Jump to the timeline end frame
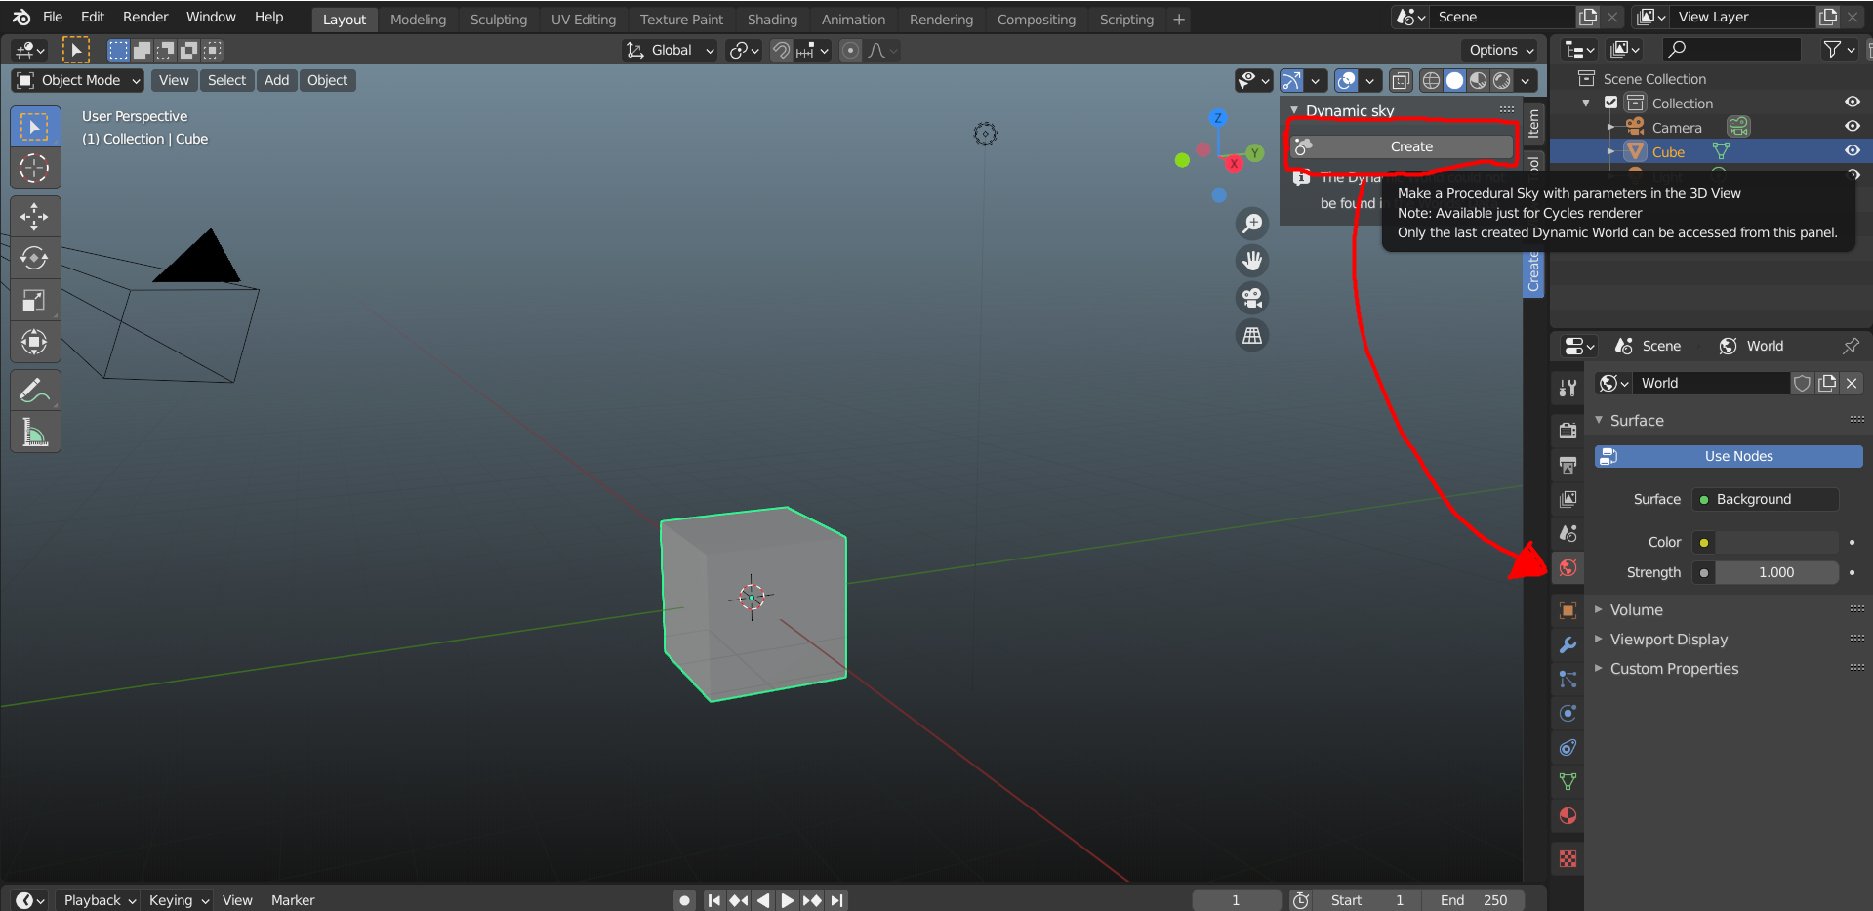 click(x=836, y=900)
